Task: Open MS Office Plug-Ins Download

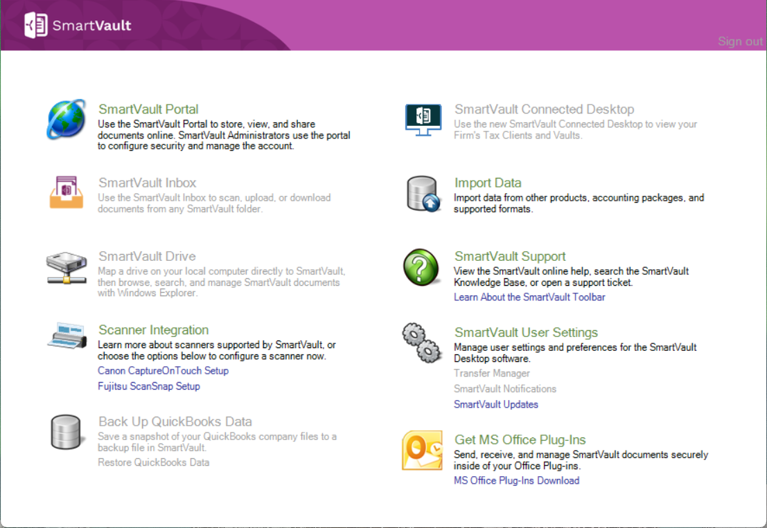Action: pos(516,481)
